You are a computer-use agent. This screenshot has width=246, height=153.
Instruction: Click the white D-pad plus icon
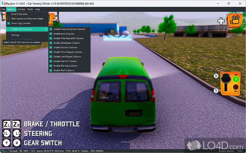pyautogui.click(x=221, y=21)
